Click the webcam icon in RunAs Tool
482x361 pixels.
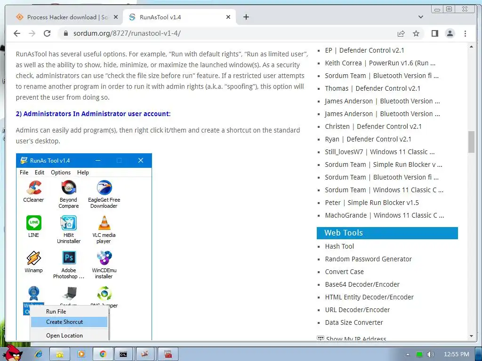(33, 293)
